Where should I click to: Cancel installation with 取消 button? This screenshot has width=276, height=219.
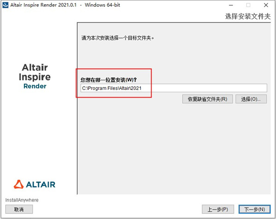point(19,209)
